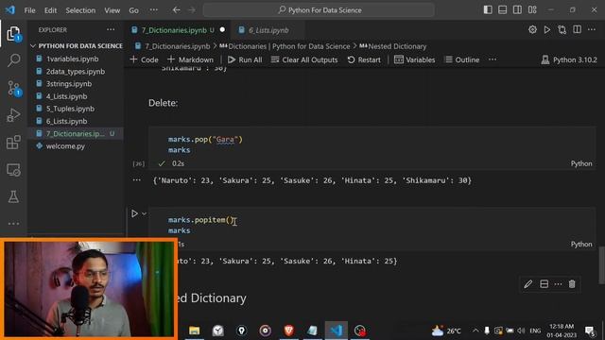Click the run icon in editor title

click(547, 29)
